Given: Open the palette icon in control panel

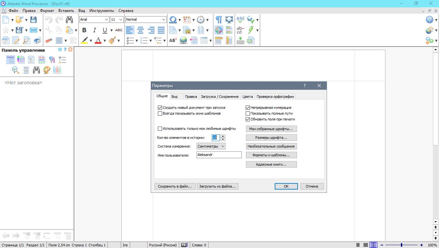Looking at the screenshot, I should (x=47, y=70).
